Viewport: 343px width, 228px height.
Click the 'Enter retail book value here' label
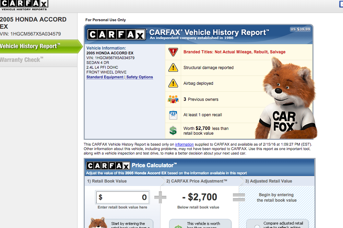pyautogui.click(x=122, y=207)
